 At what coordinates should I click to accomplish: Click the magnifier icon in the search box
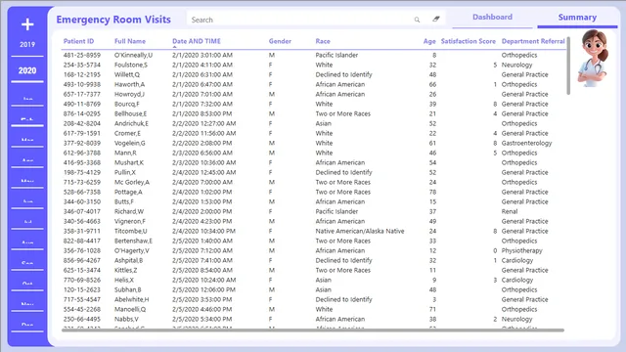pyautogui.click(x=417, y=20)
